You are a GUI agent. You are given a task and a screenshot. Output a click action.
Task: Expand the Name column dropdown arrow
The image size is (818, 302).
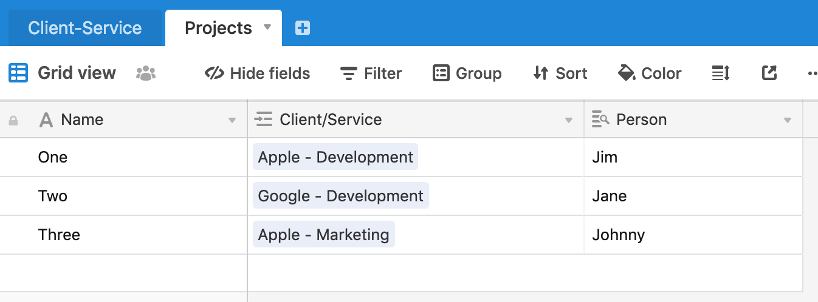click(232, 120)
